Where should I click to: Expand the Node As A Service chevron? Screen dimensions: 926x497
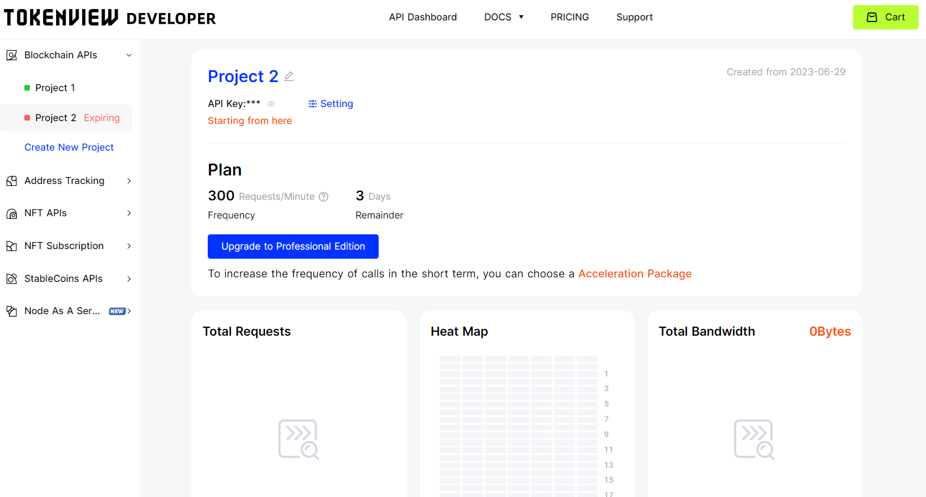coord(129,311)
